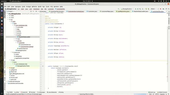Open the Project view dropdown
170x95 pixels.
tap(11, 11)
